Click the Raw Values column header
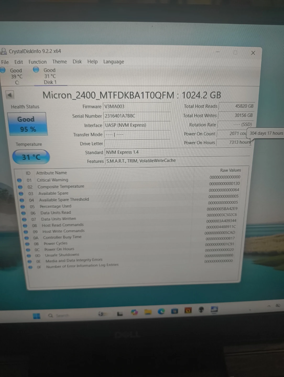 (231, 170)
